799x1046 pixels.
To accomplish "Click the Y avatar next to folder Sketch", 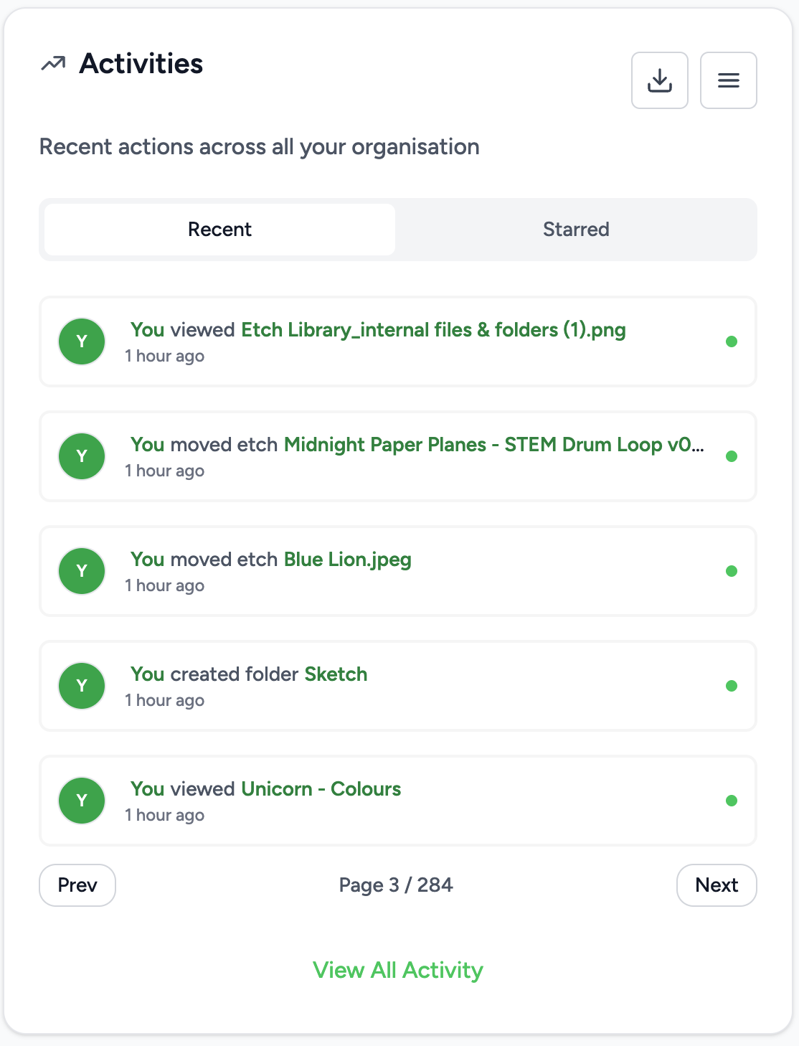I will pos(82,686).
